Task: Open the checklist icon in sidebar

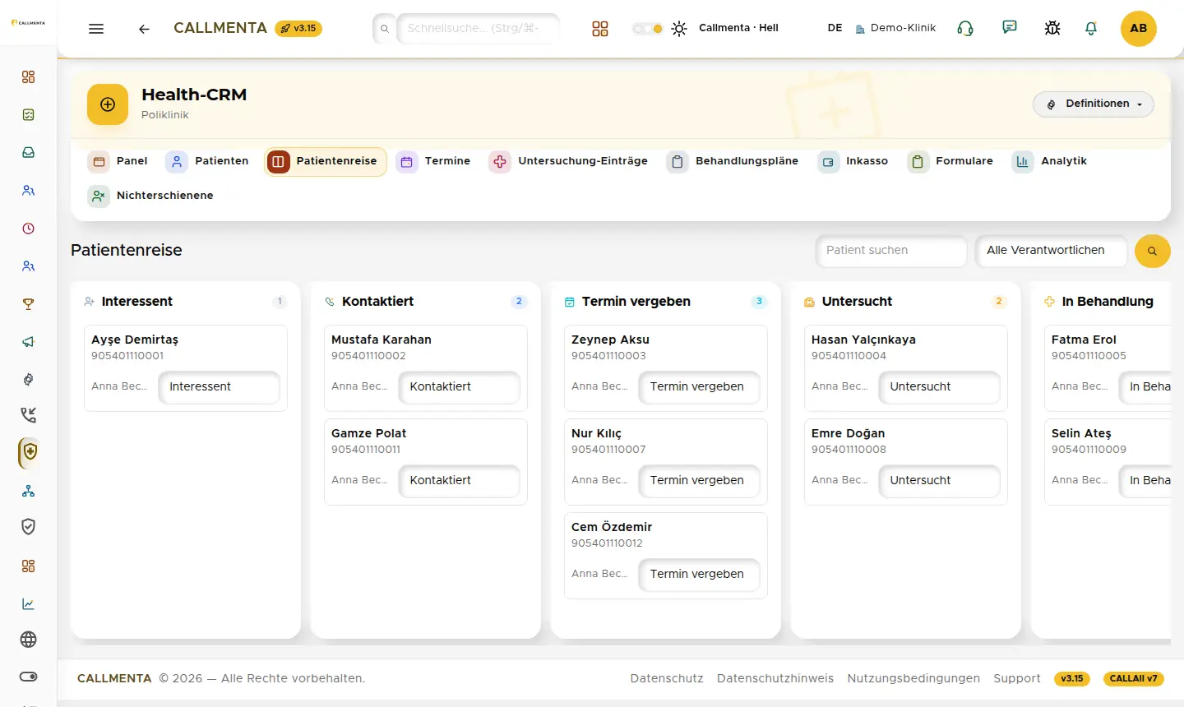Action: 29,115
